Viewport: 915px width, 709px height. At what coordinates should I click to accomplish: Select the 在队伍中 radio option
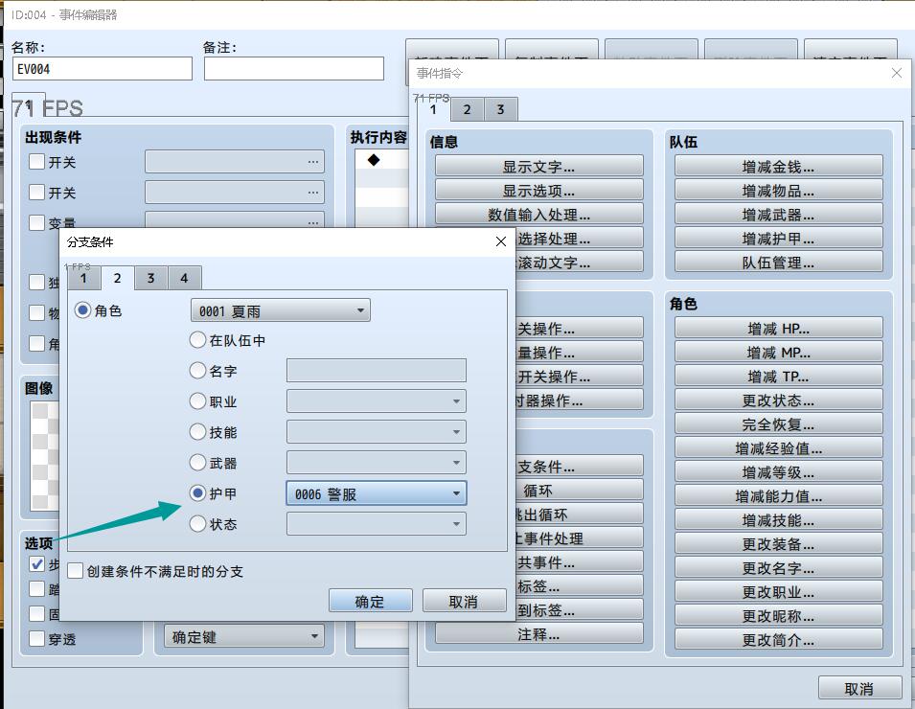197,340
